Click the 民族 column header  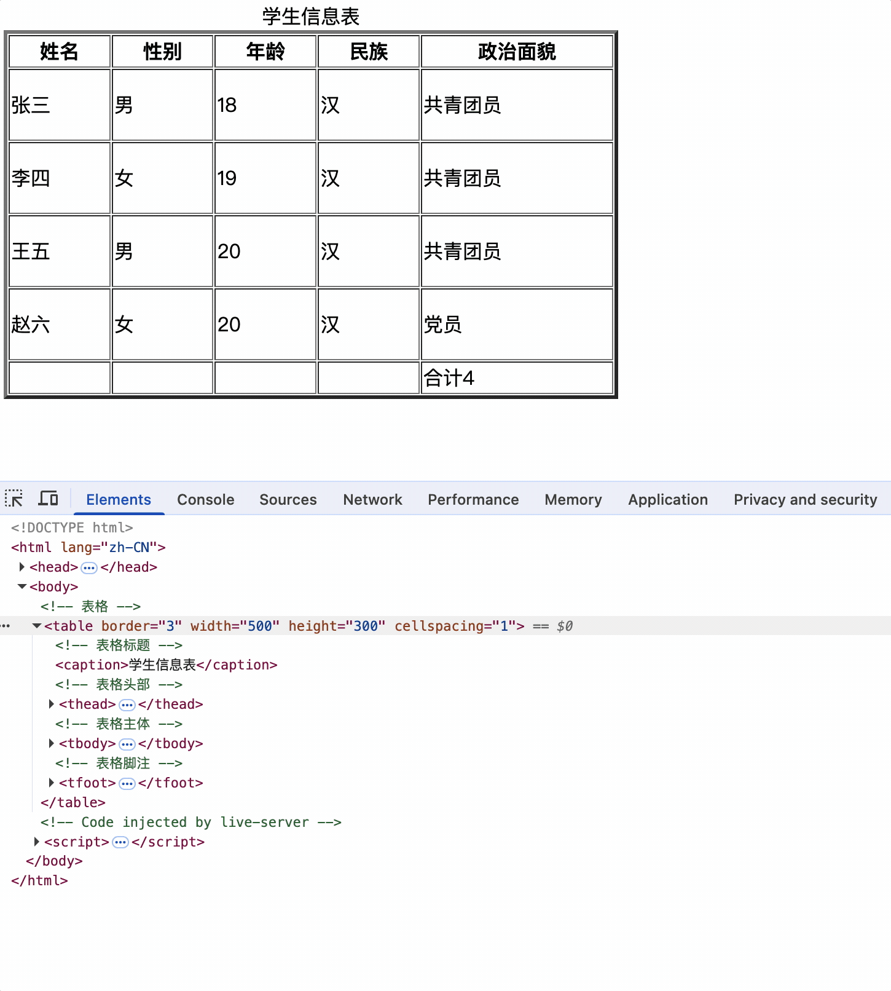click(369, 52)
